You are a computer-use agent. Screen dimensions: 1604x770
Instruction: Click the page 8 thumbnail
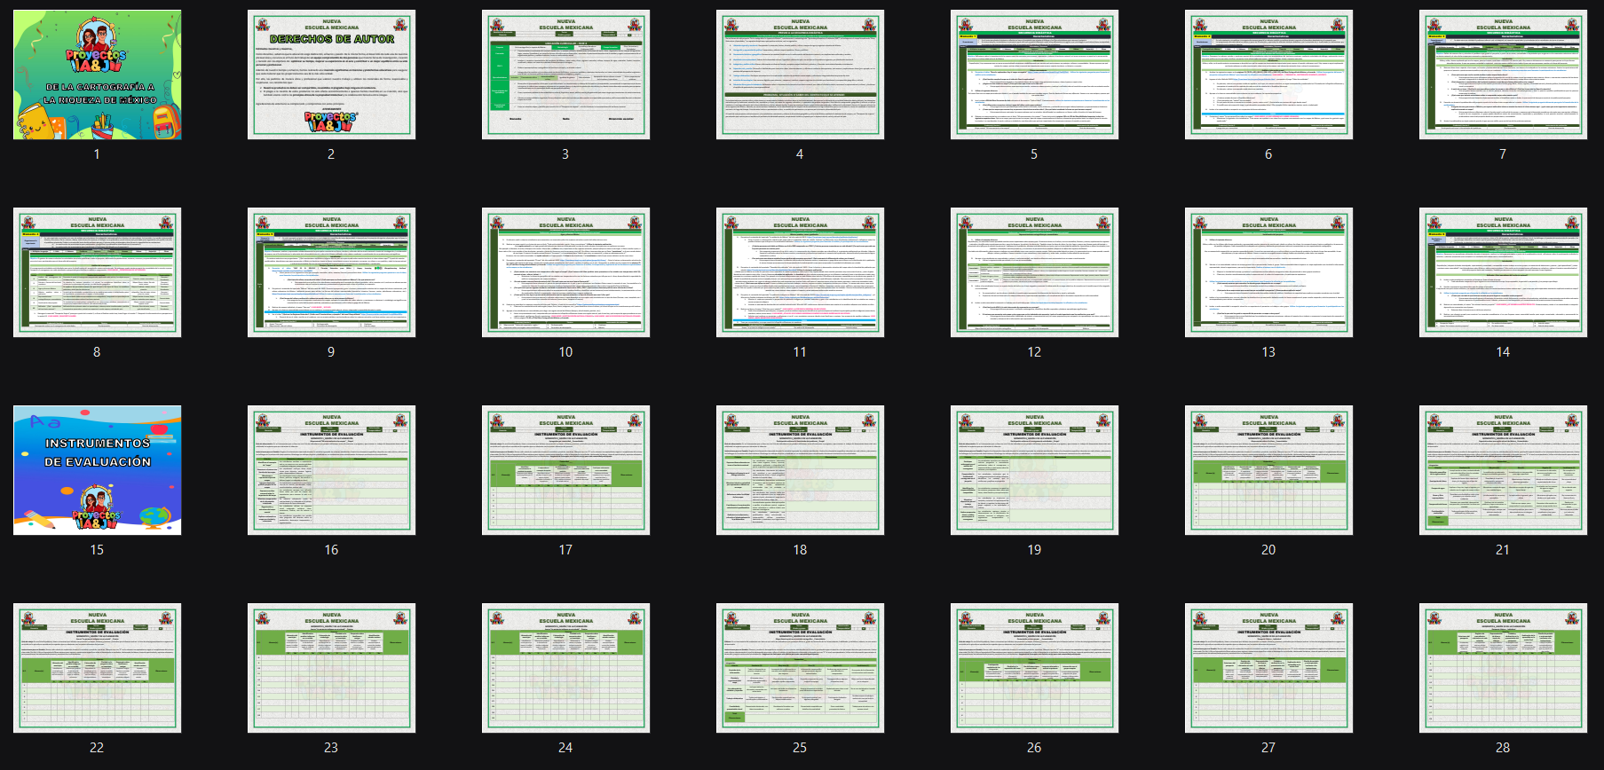coord(97,272)
